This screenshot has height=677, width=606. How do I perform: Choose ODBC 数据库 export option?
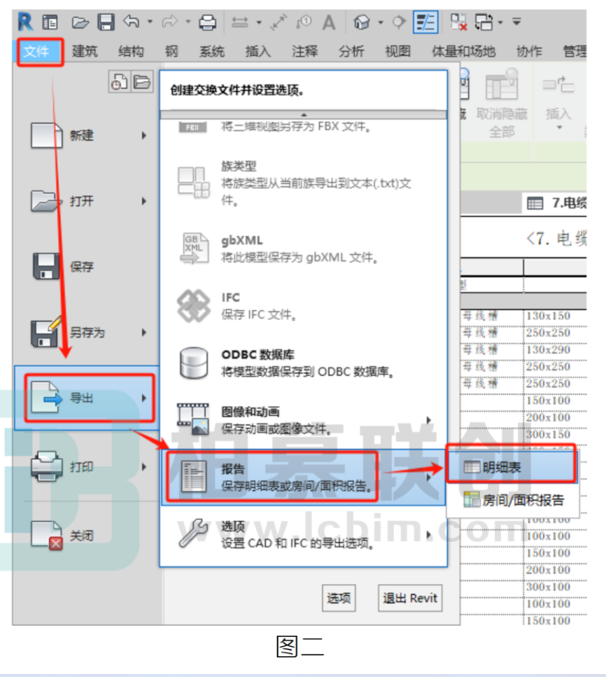click(x=303, y=363)
